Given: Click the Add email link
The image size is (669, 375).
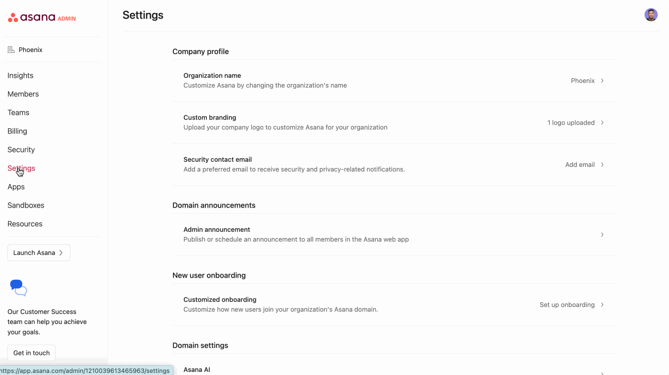Looking at the screenshot, I should click(x=580, y=165).
